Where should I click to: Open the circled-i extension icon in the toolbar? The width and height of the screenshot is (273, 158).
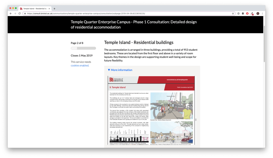click(239, 13)
